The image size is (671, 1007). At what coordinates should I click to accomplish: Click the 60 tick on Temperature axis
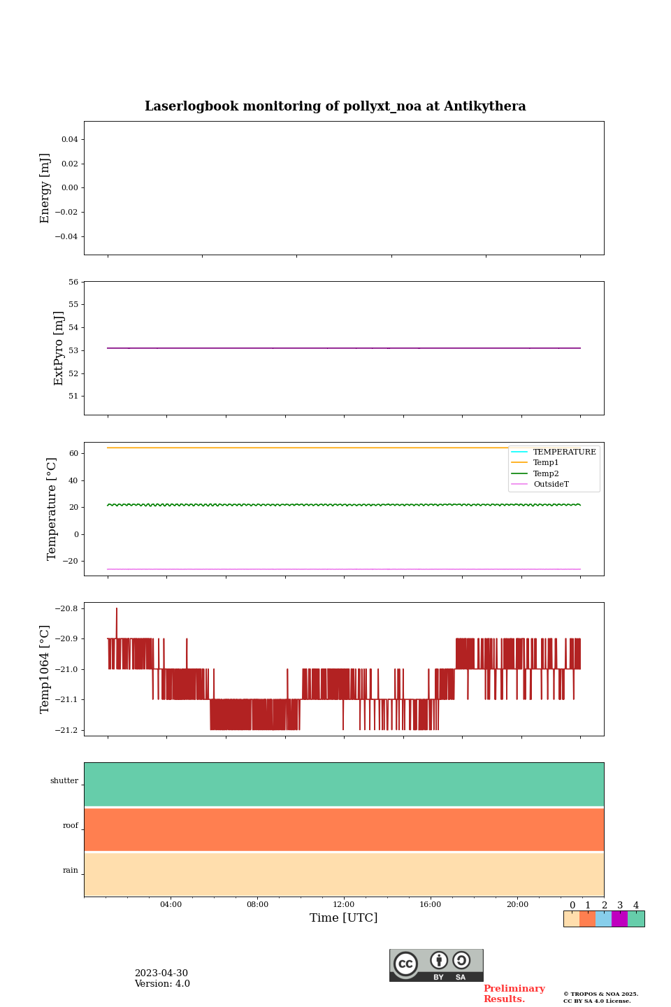click(x=74, y=454)
